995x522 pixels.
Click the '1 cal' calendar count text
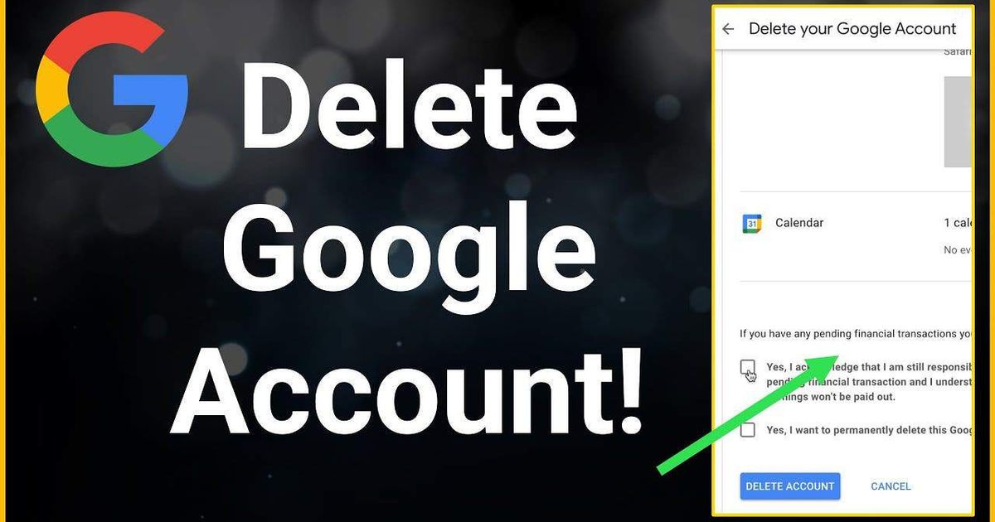pos(958,223)
